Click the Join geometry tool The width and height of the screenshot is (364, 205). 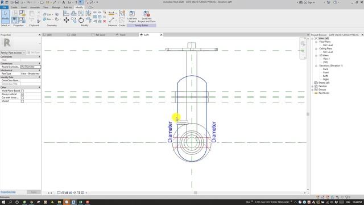(47, 19)
